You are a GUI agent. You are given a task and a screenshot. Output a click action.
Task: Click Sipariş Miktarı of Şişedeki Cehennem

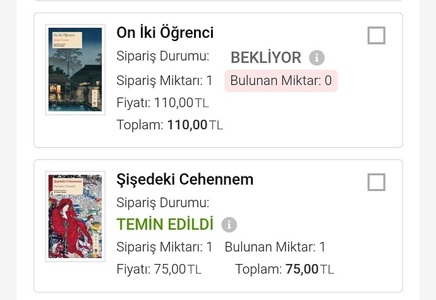tap(164, 247)
